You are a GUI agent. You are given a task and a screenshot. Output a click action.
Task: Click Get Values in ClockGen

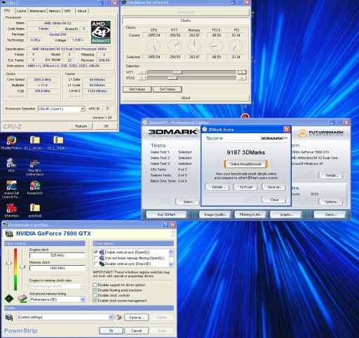(137, 89)
